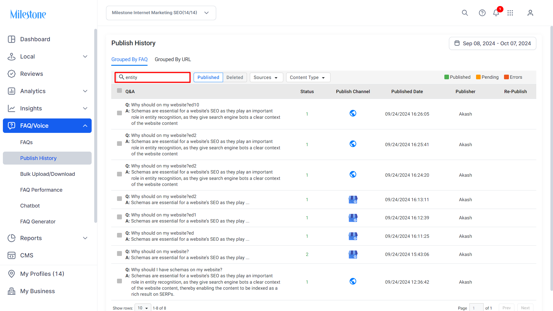
Task: Check the 'Why should I have schemas' row
Action: point(119,281)
